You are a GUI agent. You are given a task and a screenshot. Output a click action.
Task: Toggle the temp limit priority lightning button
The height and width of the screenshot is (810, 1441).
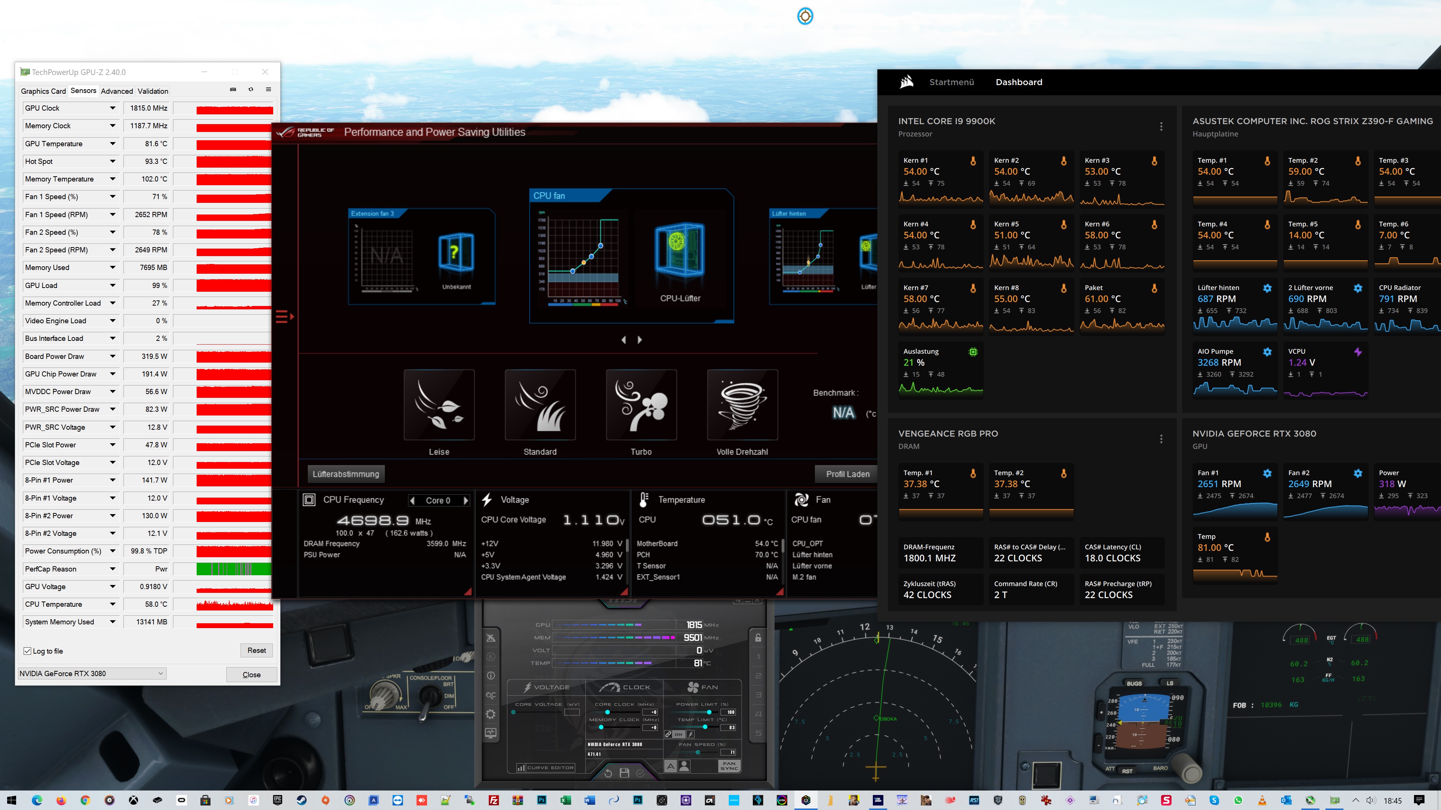coord(691,734)
